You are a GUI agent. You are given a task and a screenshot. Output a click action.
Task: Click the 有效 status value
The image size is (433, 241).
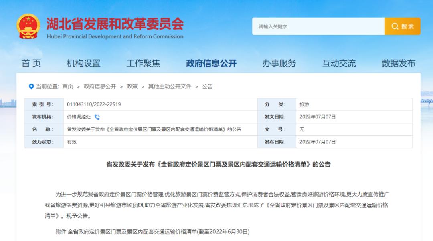click(71, 142)
